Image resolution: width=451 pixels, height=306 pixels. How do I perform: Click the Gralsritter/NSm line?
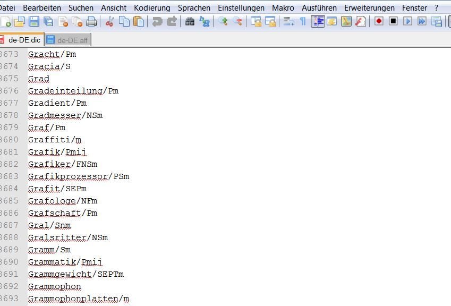click(x=68, y=237)
